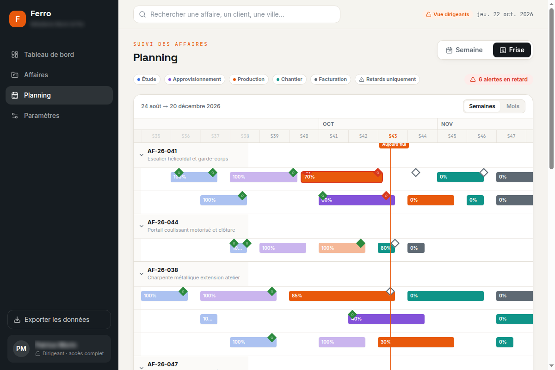555x370 pixels.
Task: Go to Affaires in sidebar
Action: click(x=59, y=75)
